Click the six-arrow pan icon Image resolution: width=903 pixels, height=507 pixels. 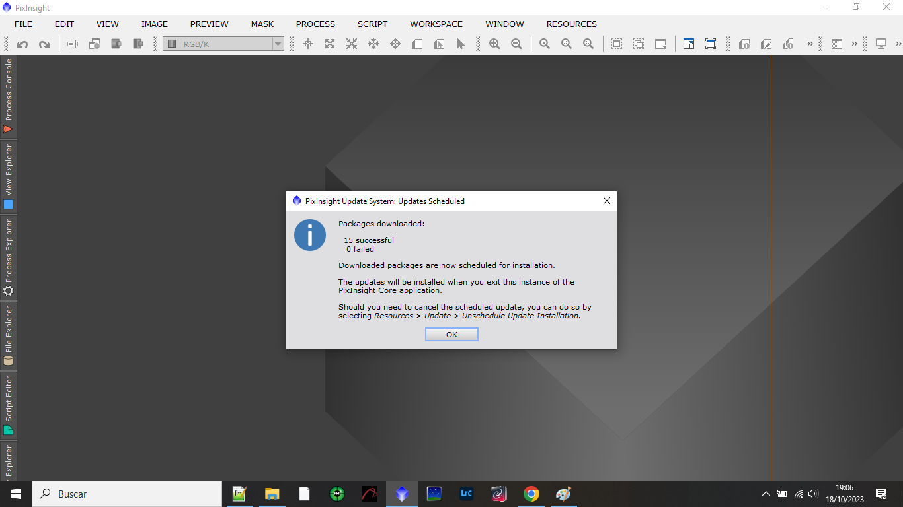click(373, 44)
